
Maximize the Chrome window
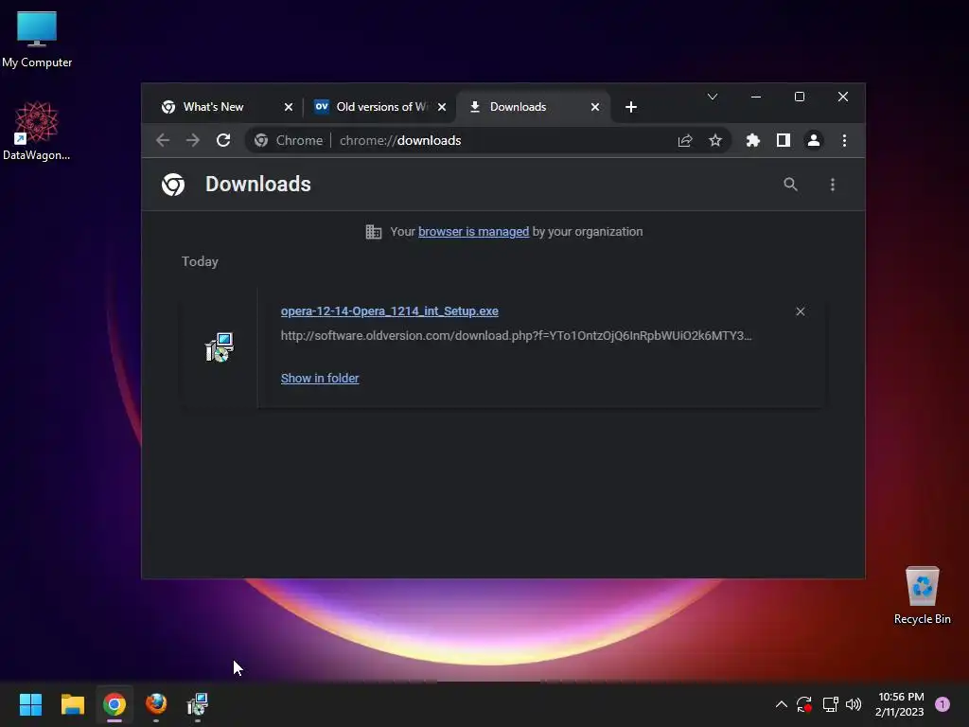[x=799, y=97]
